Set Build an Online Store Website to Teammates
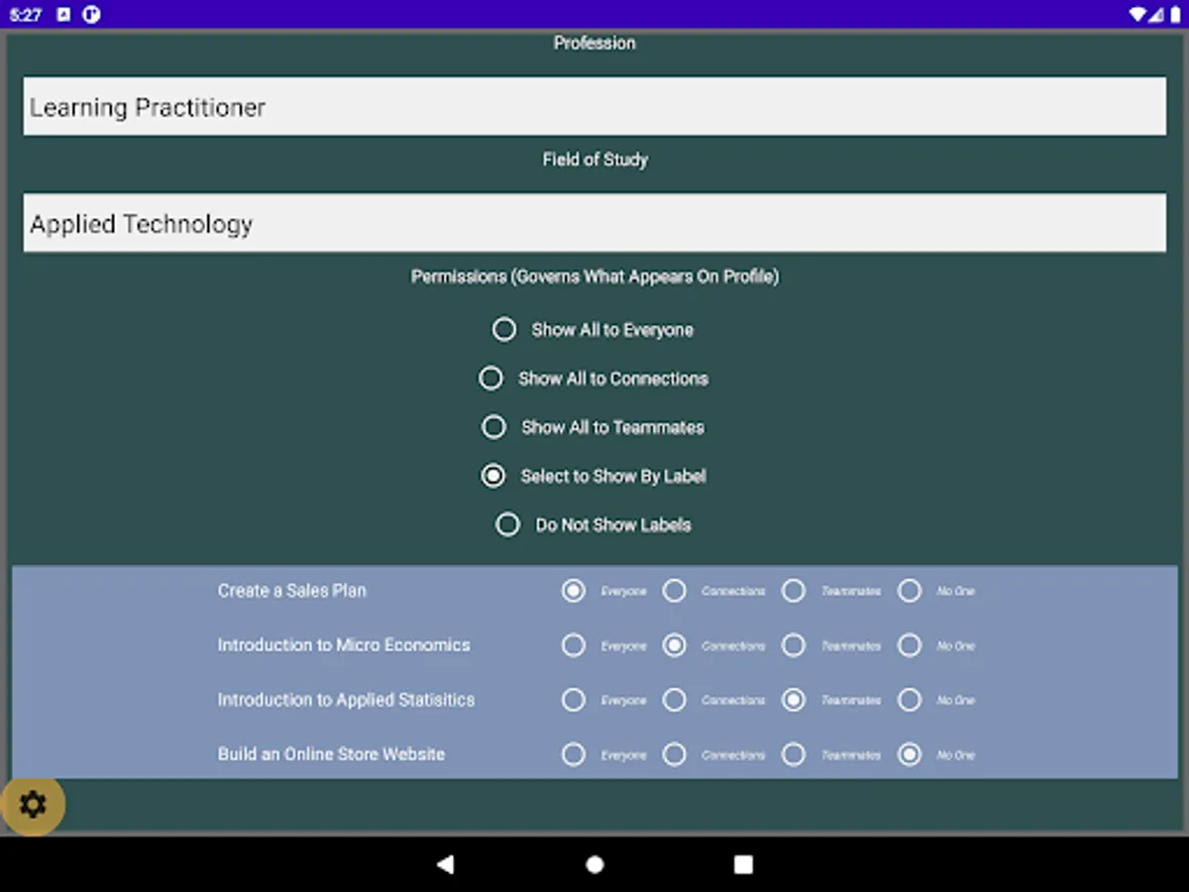Screen dimensions: 1189x892 click(x=793, y=754)
